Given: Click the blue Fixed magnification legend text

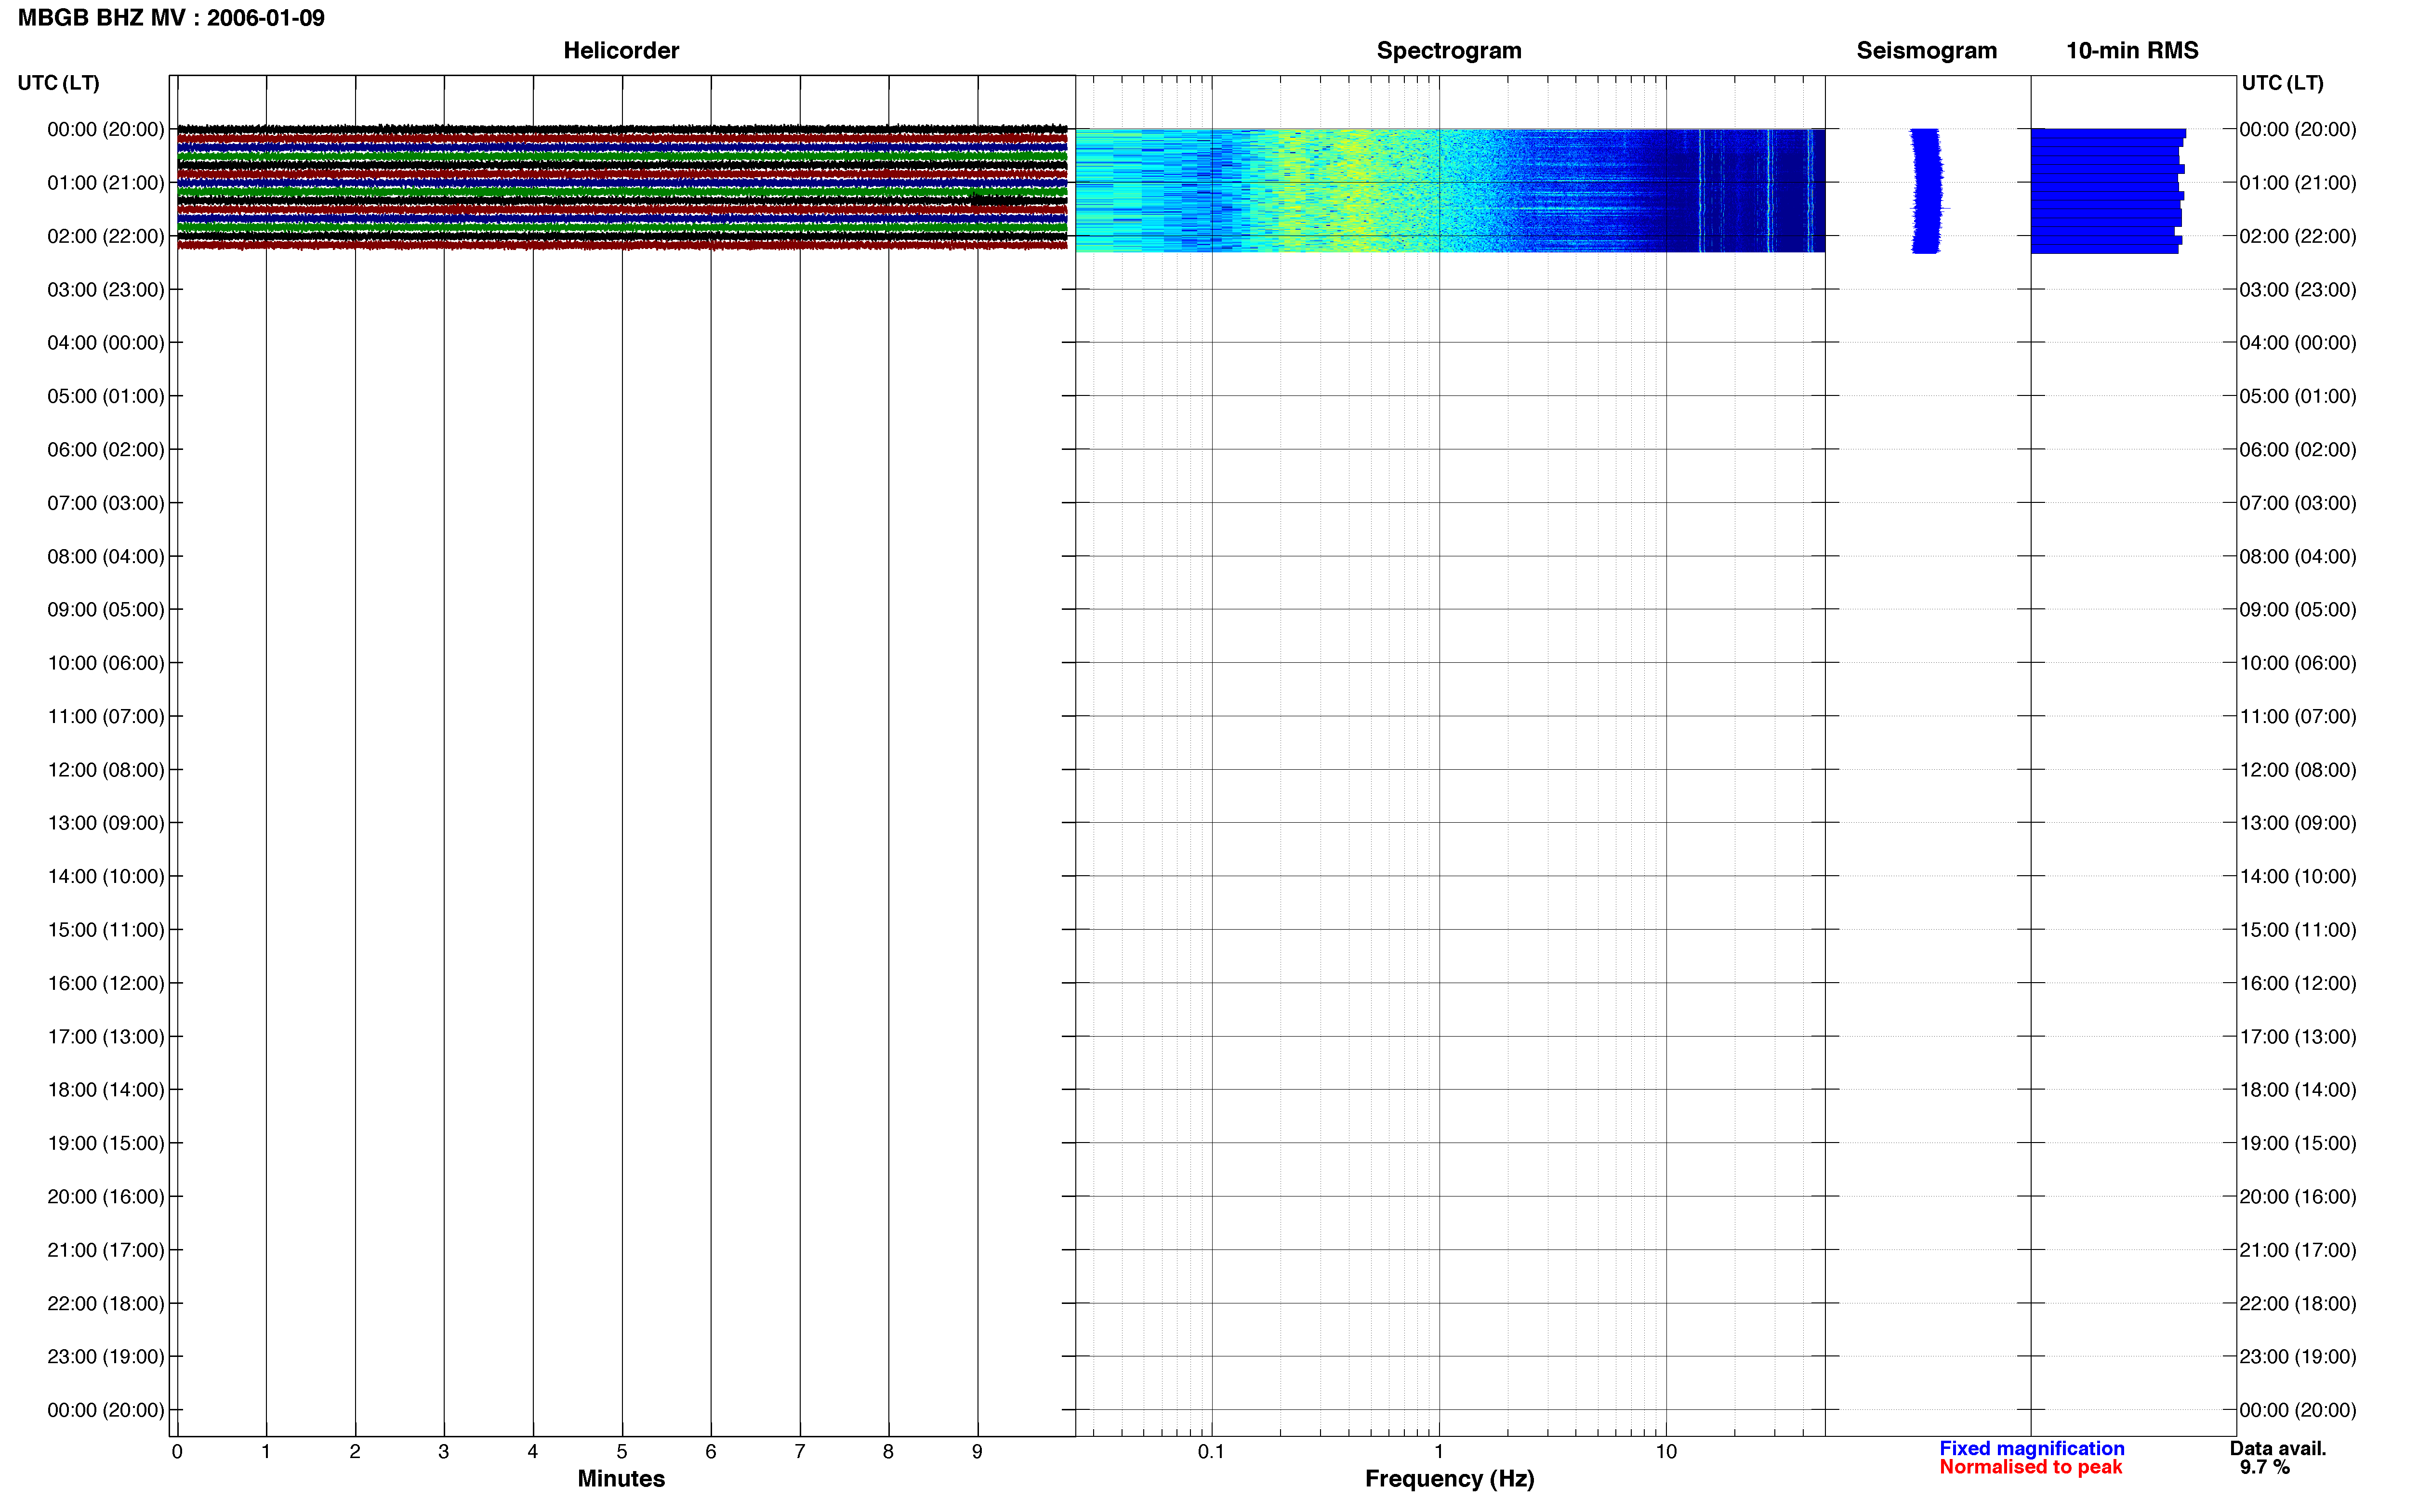Looking at the screenshot, I should click(x=2031, y=1448).
